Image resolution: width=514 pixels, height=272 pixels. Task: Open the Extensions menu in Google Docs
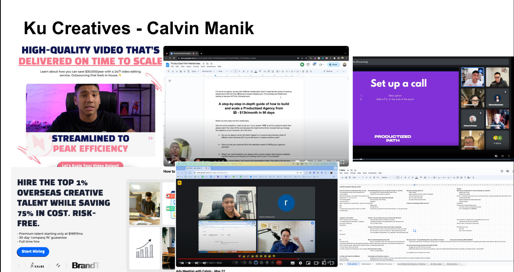211,66
